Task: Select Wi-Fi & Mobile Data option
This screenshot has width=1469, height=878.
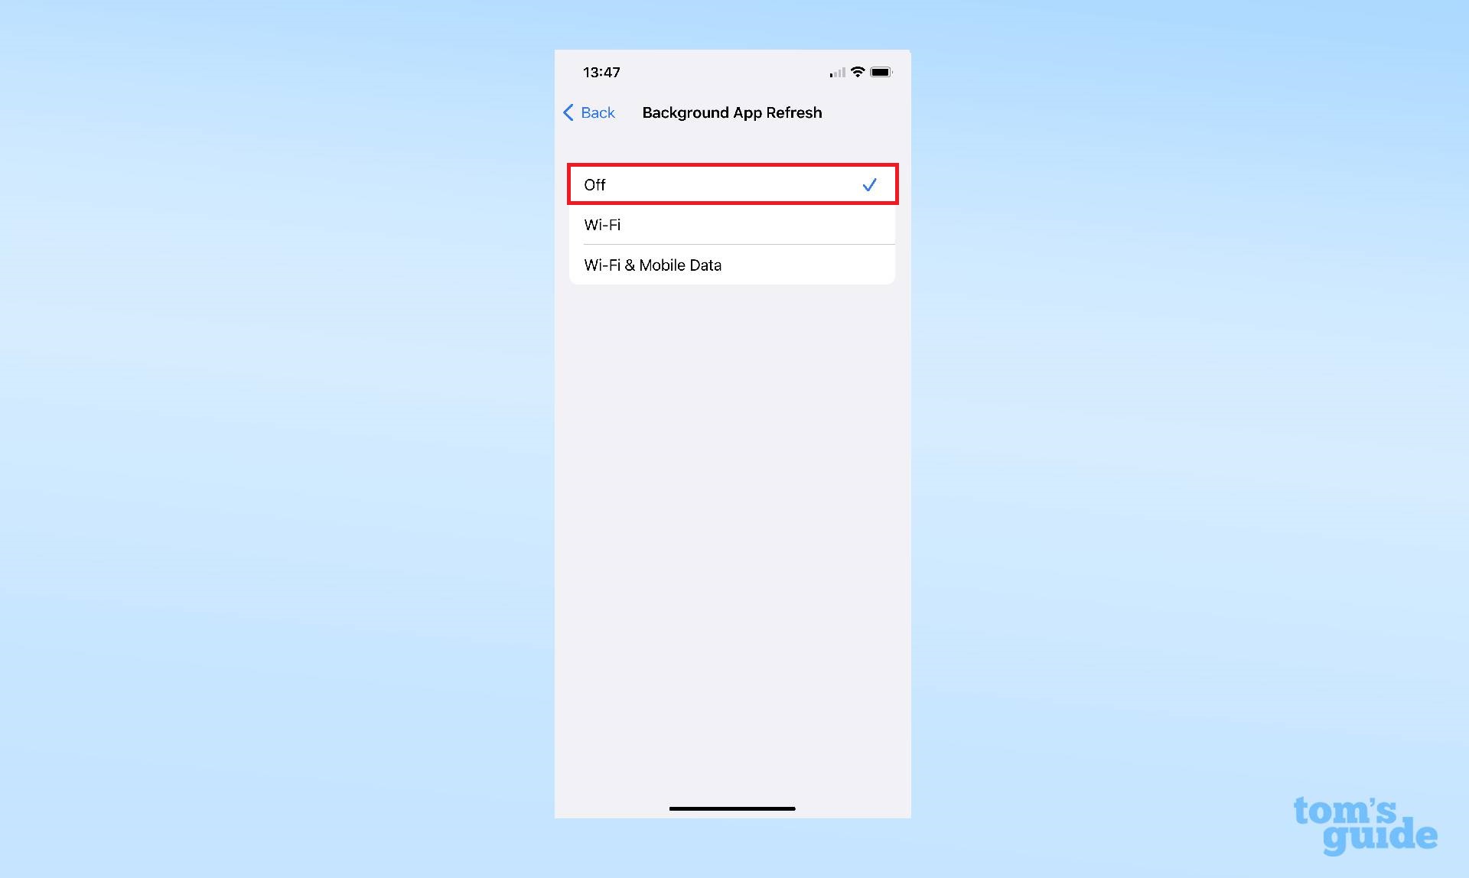Action: point(731,265)
